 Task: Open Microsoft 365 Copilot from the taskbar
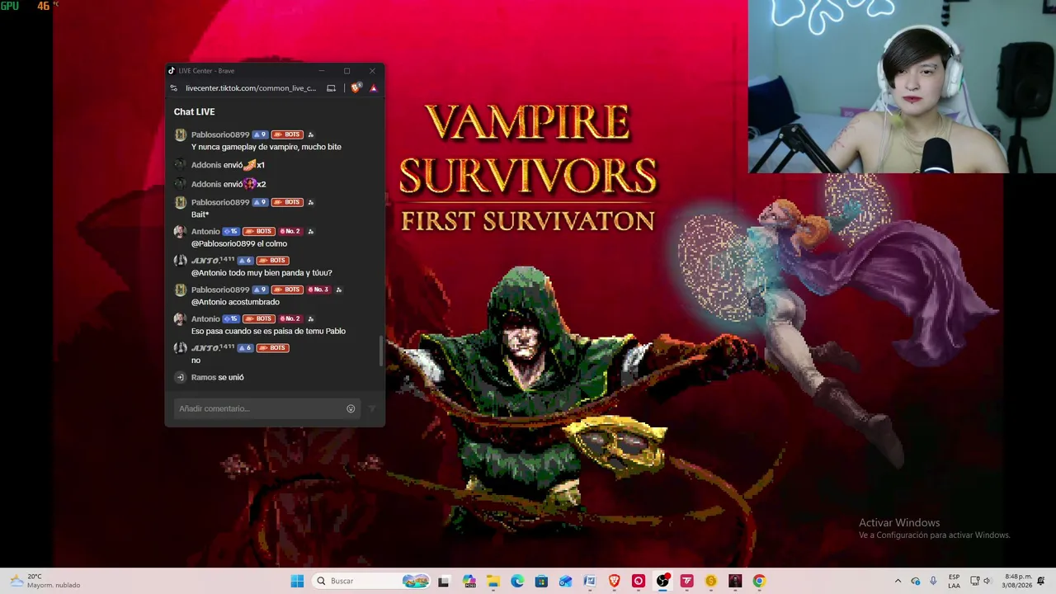(469, 581)
